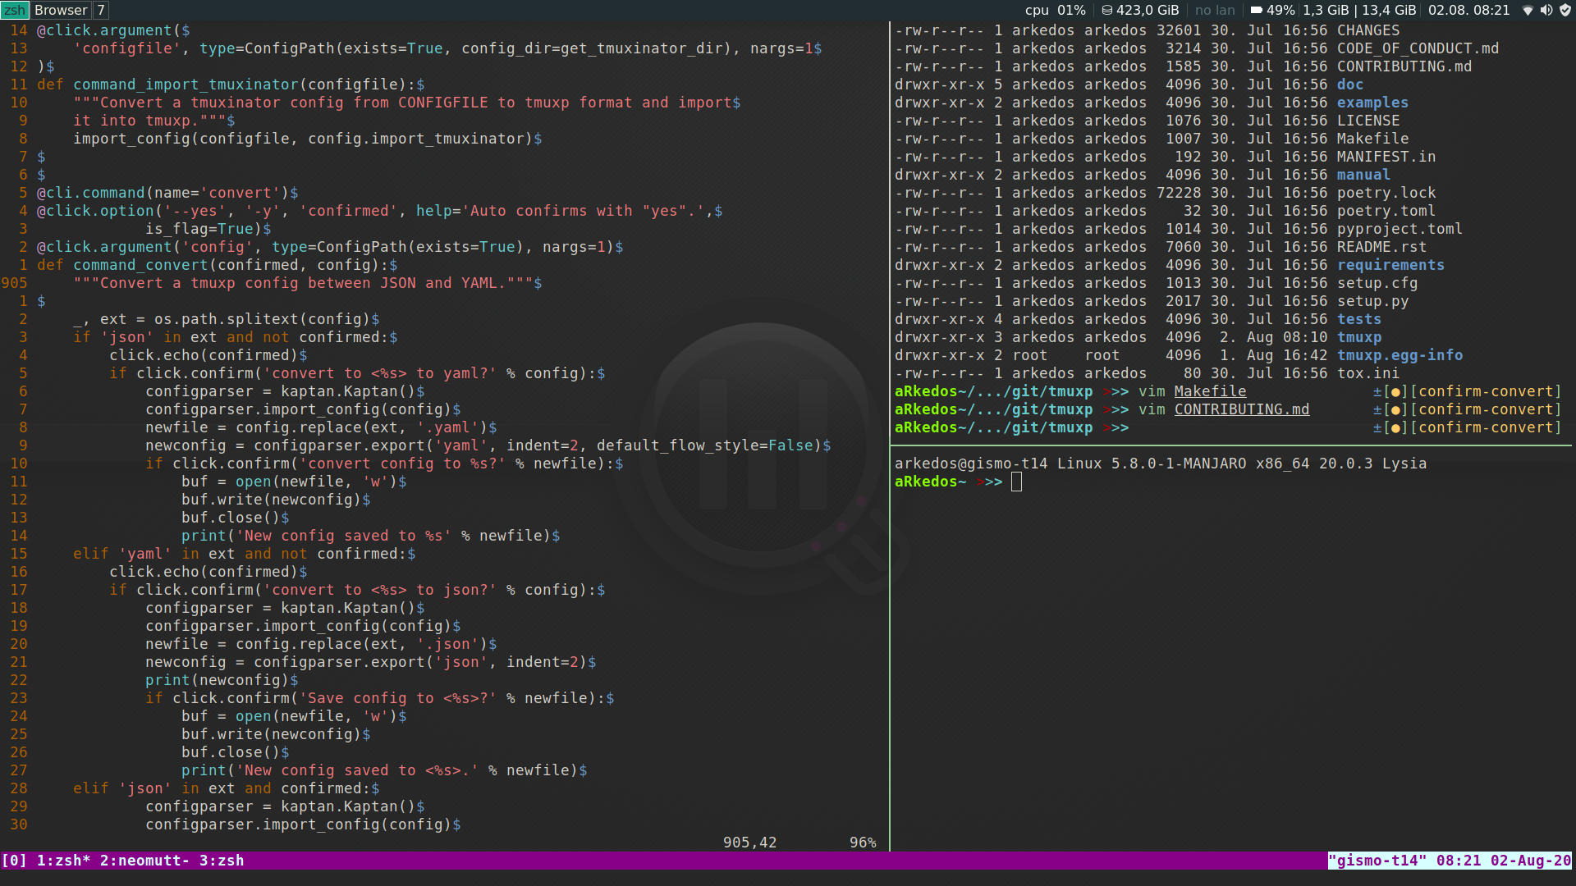Switch to workspace 7
The height and width of the screenshot is (886, 1576).
coord(100,11)
